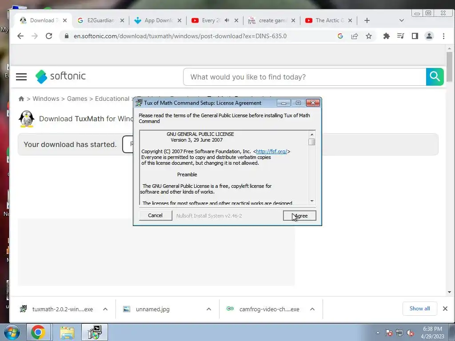Show hidden system tray icons

(x=378, y=333)
